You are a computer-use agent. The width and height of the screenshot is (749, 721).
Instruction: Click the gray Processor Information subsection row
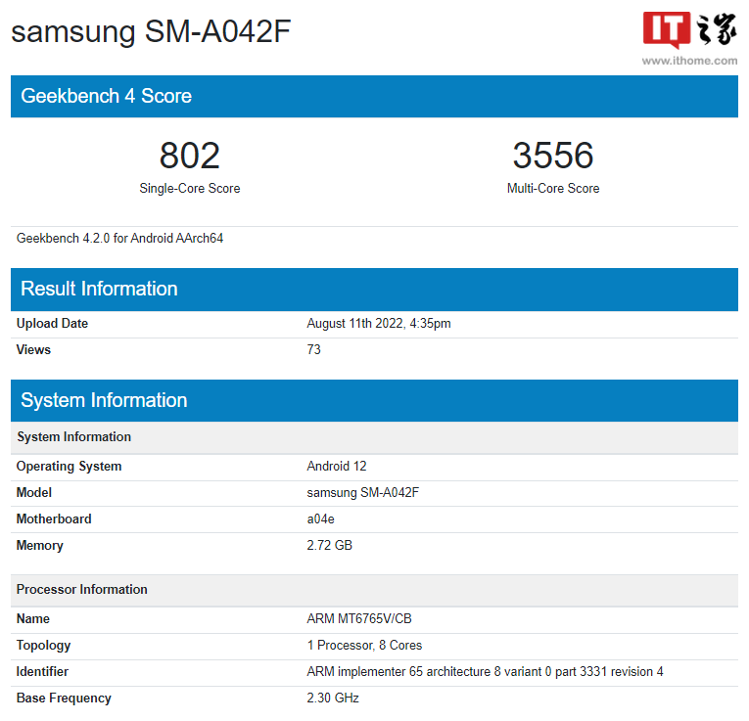tap(374, 590)
